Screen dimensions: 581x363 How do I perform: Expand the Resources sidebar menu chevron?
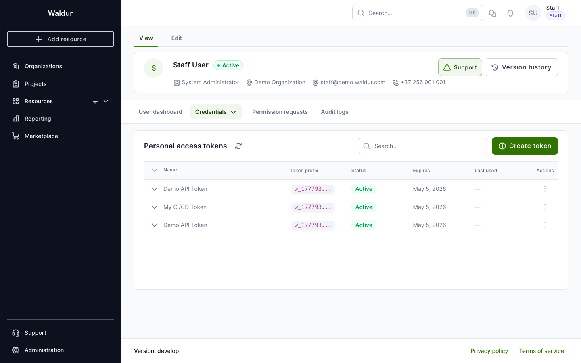(x=106, y=101)
